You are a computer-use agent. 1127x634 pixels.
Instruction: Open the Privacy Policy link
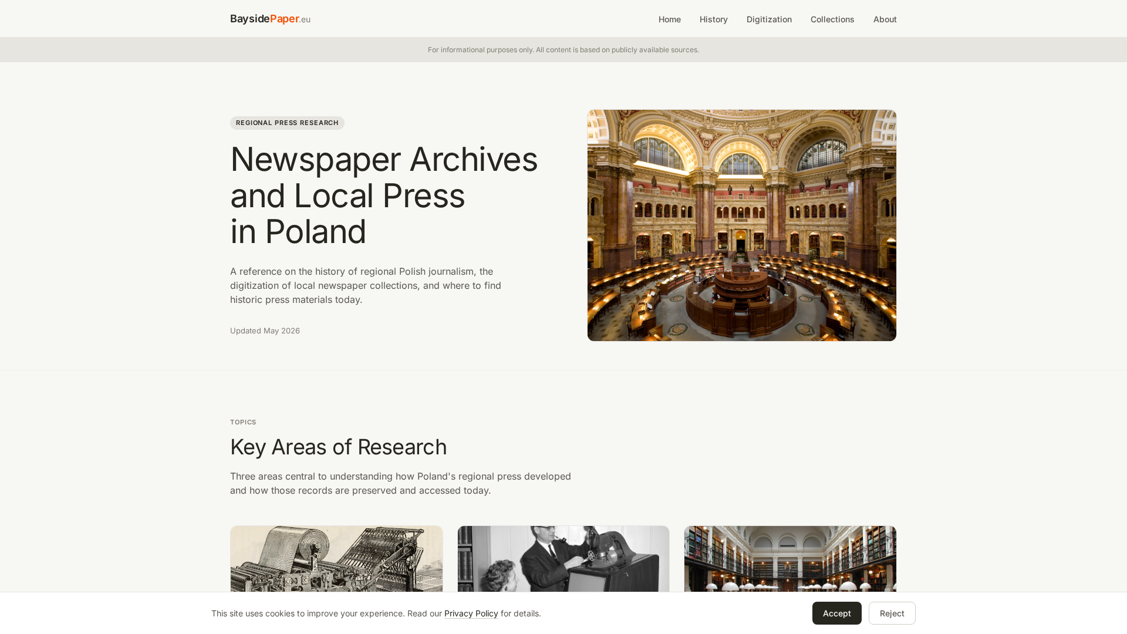(471, 613)
